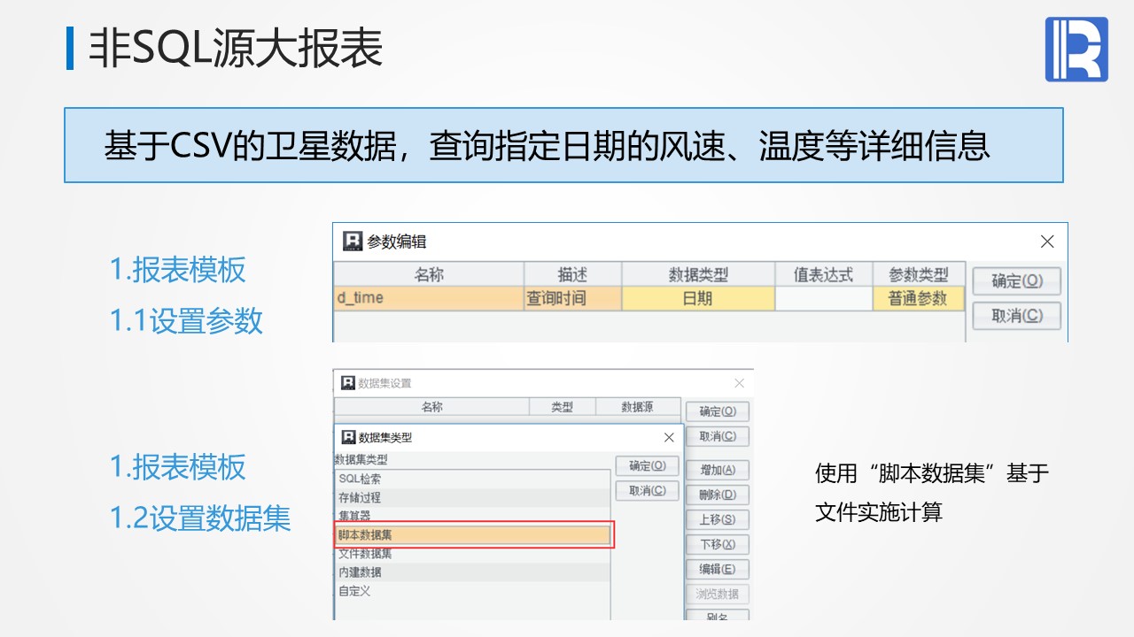
Task: Click the 值表达式 column header
Action: point(824,274)
